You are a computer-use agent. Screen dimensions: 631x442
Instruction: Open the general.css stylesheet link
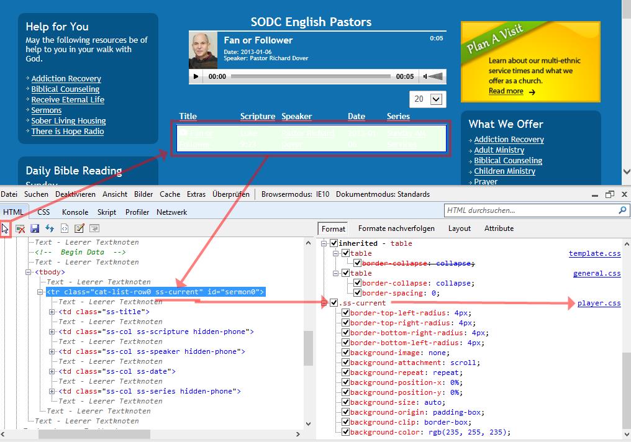597,274
